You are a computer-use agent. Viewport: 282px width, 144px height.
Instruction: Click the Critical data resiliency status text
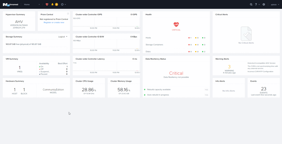pos(176,73)
